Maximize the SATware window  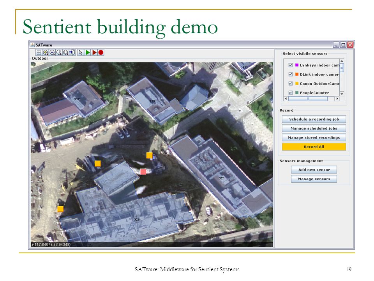(343, 44)
